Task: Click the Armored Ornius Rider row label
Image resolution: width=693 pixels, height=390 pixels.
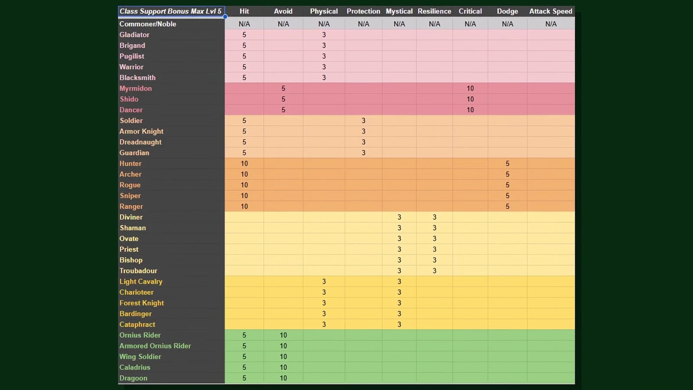Action: 155,346
